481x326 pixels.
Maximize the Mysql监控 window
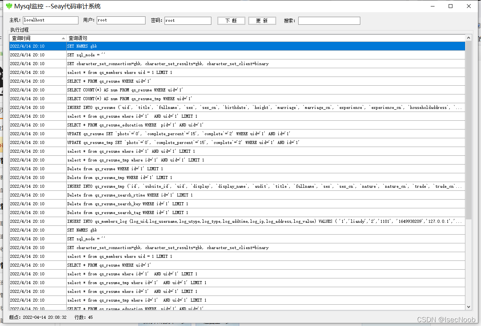point(451,6)
